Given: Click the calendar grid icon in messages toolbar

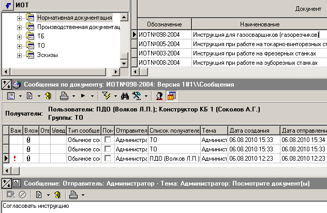Looking at the screenshot, I should [x=171, y=96].
